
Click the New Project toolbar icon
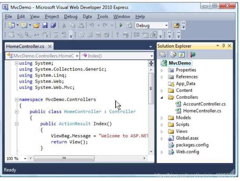point(12,25)
